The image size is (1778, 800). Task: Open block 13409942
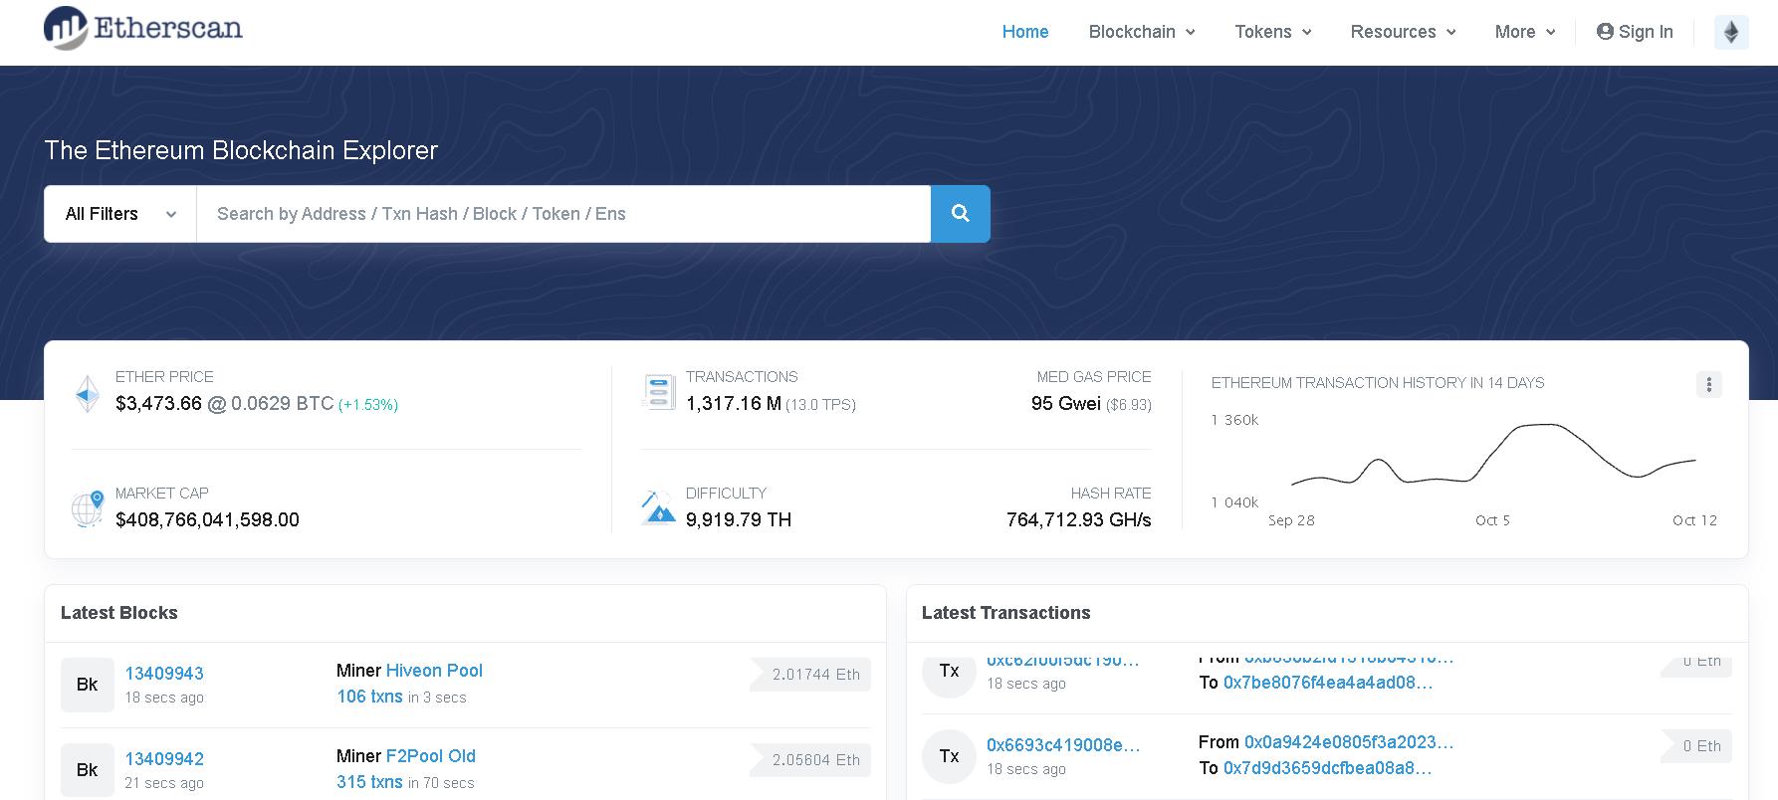pos(164,759)
